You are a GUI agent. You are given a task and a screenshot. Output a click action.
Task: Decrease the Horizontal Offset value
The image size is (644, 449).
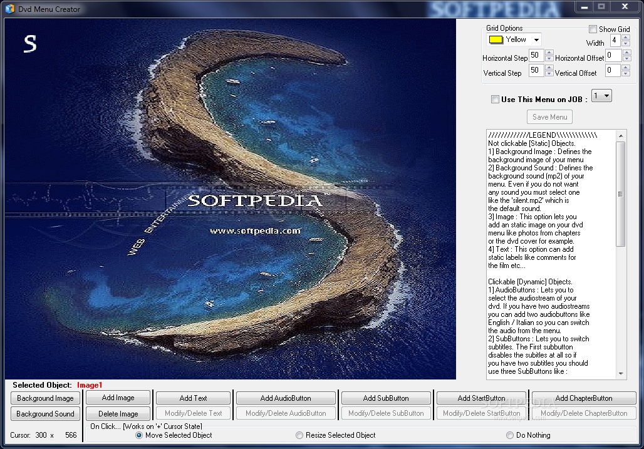click(x=626, y=58)
